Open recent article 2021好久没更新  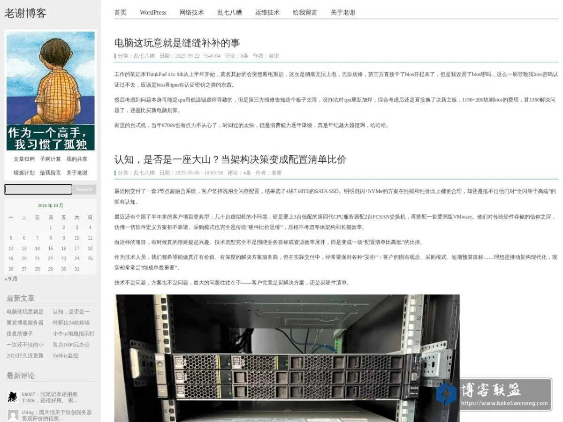[x=25, y=355]
